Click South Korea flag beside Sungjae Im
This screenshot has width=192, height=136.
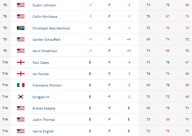point(21,97)
